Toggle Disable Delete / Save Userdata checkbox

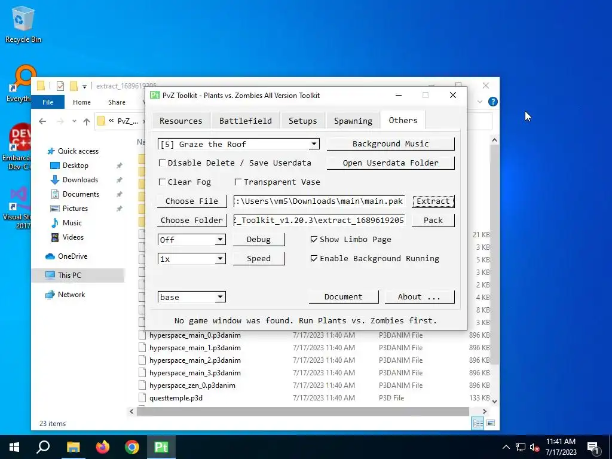click(x=162, y=163)
